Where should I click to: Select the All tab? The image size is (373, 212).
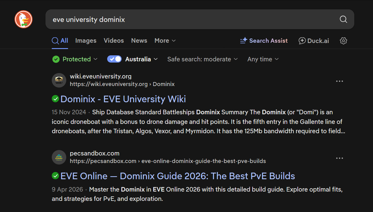60,41
